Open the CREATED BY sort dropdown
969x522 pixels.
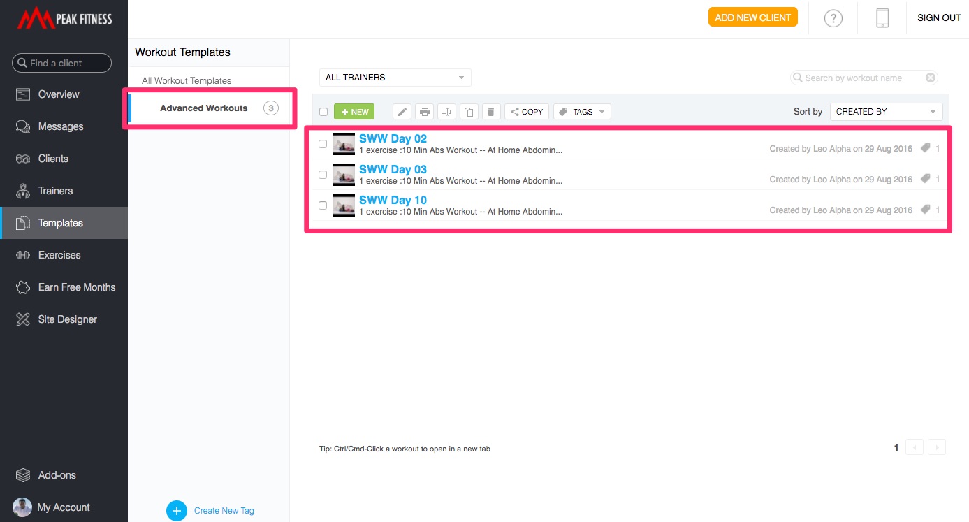(886, 112)
